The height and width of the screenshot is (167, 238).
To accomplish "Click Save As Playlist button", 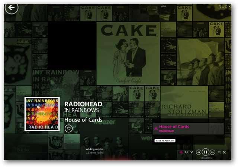I will [x=165, y=141].
